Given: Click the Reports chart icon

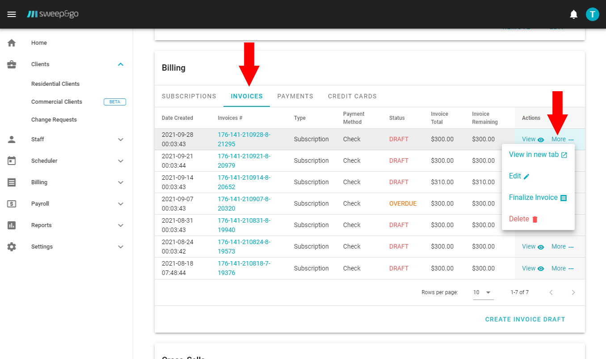Looking at the screenshot, I should [12, 225].
